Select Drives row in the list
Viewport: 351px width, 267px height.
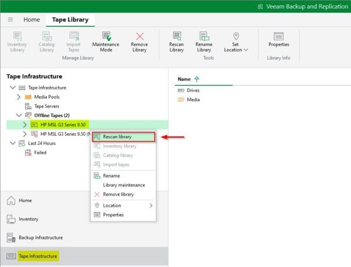click(188, 91)
